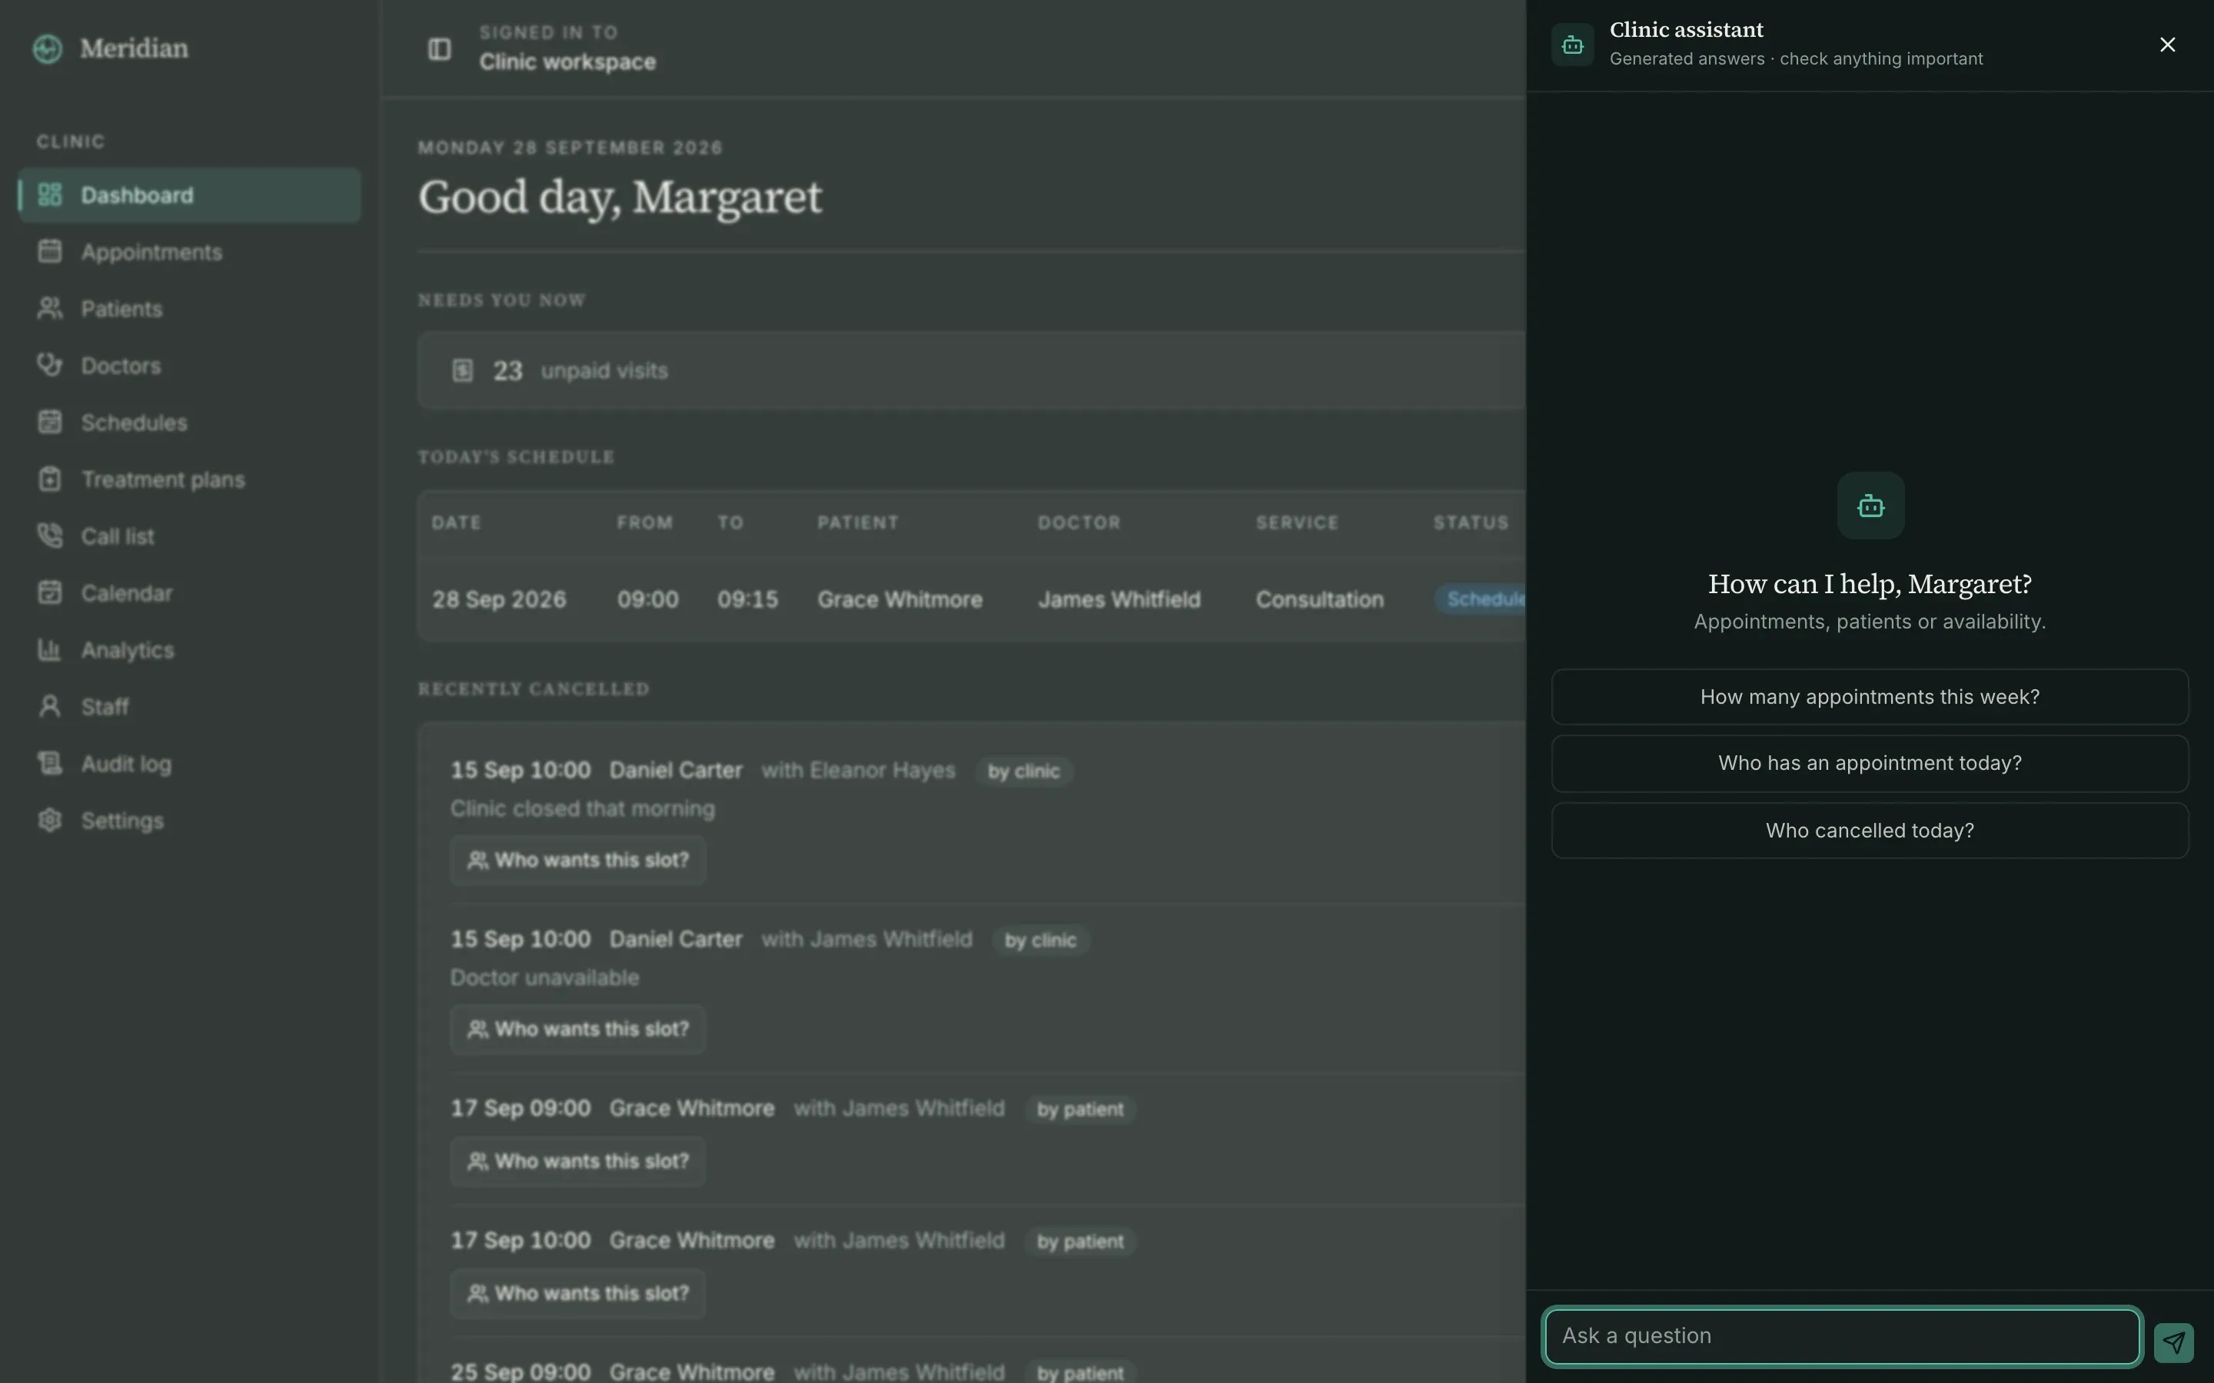This screenshot has width=2214, height=1383.
Task: Click the Clinic assistant robot header icon
Action: point(1573,45)
